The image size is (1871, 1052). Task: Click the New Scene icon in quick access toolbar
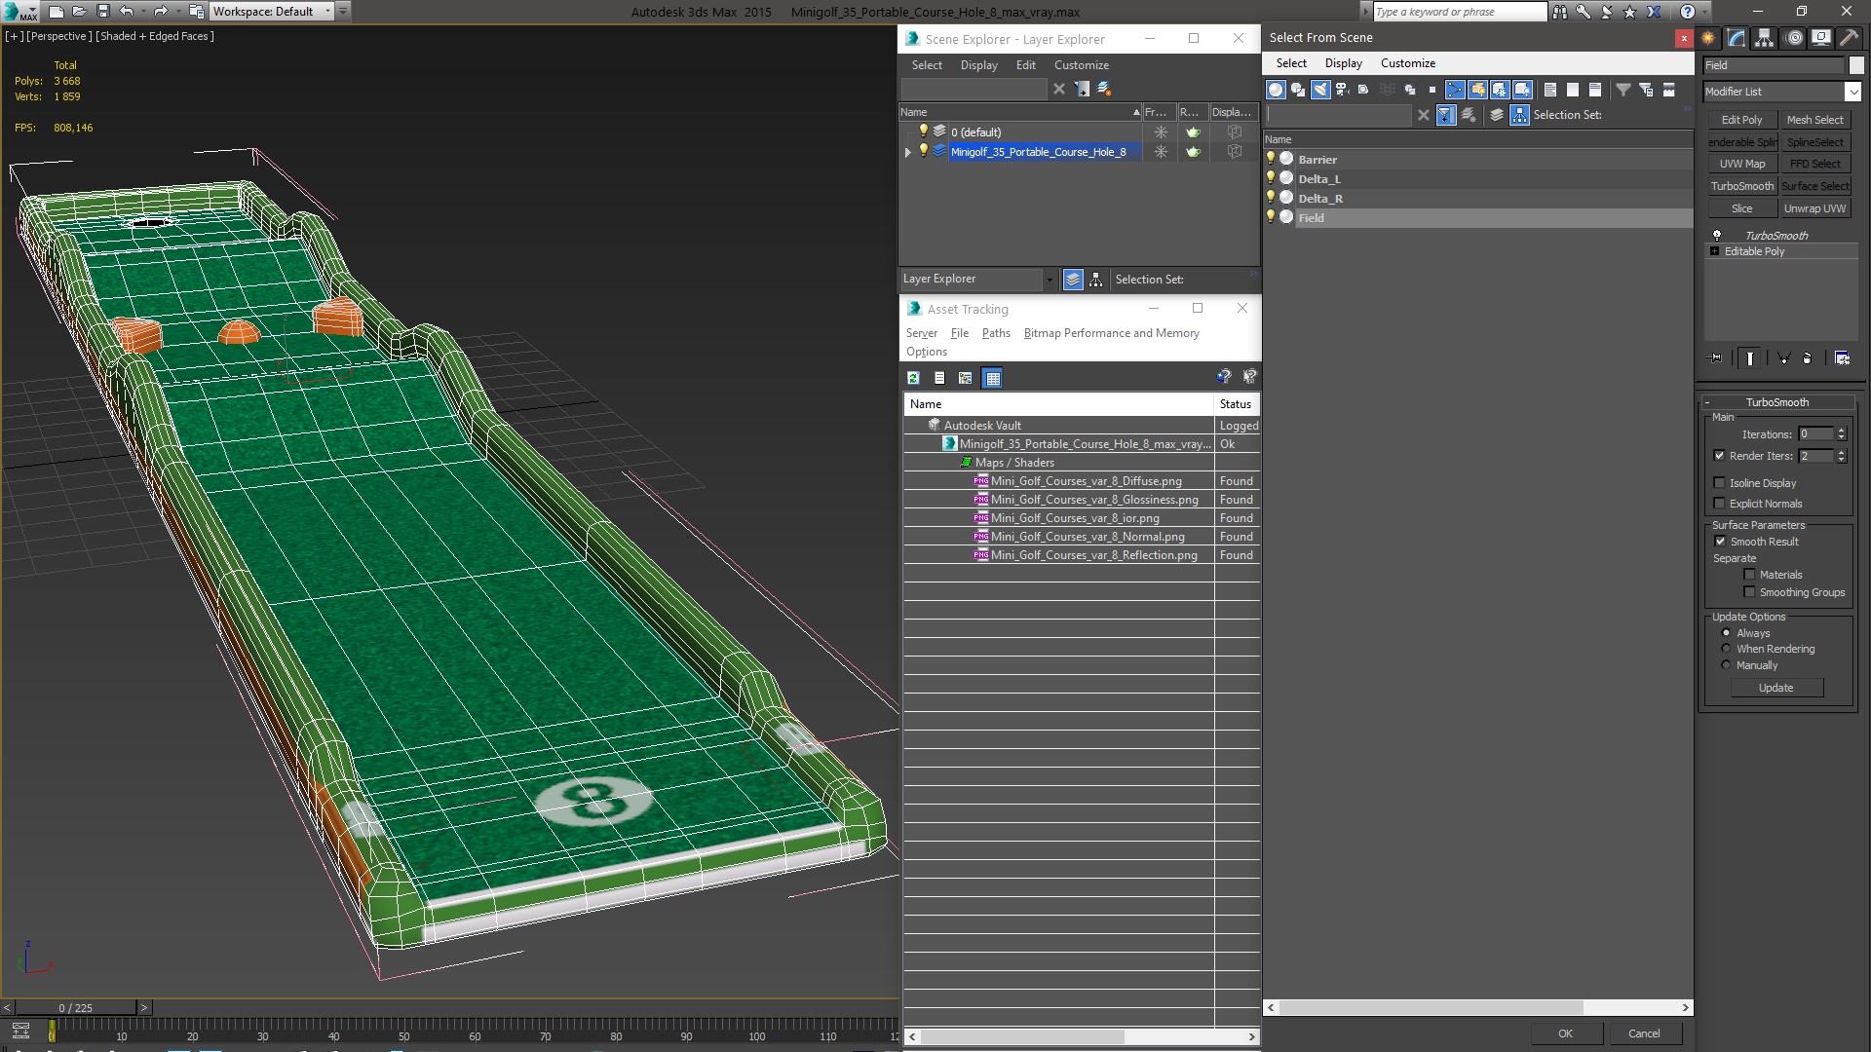click(x=56, y=12)
